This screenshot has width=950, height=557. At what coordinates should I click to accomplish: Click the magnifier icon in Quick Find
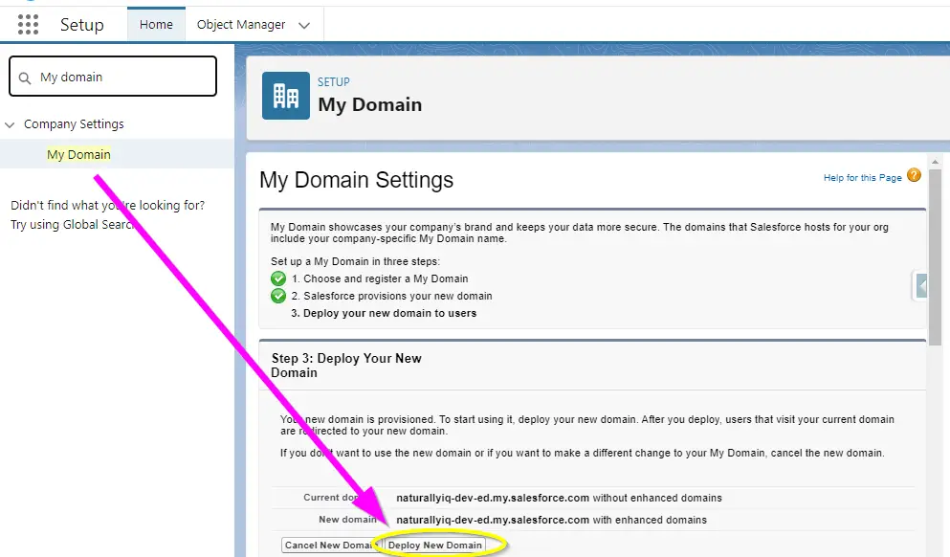(x=26, y=78)
